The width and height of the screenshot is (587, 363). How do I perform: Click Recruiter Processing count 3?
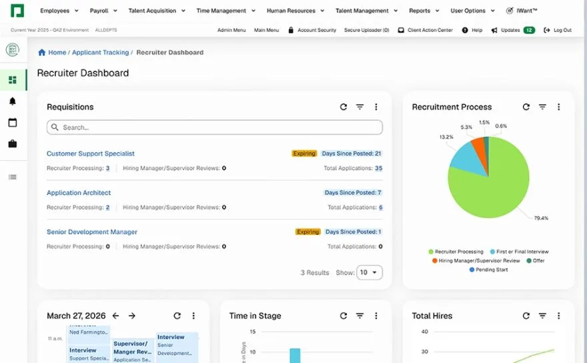(107, 168)
